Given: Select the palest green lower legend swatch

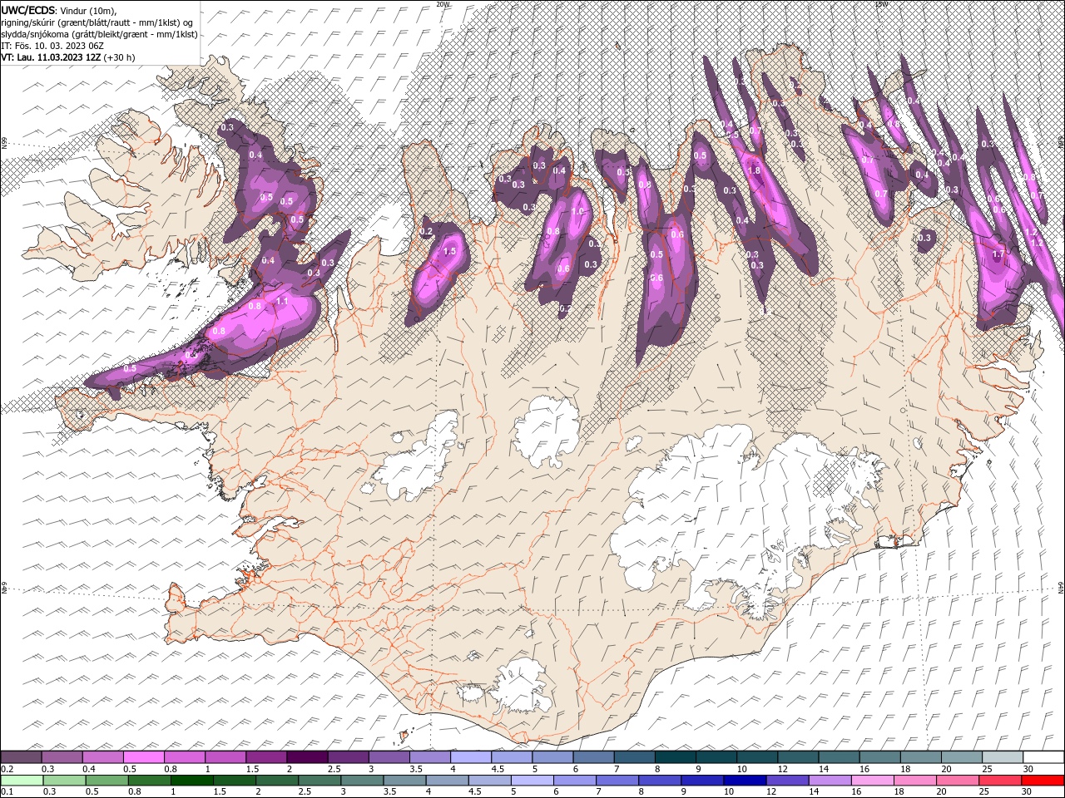Looking at the screenshot, I should (x=22, y=781).
